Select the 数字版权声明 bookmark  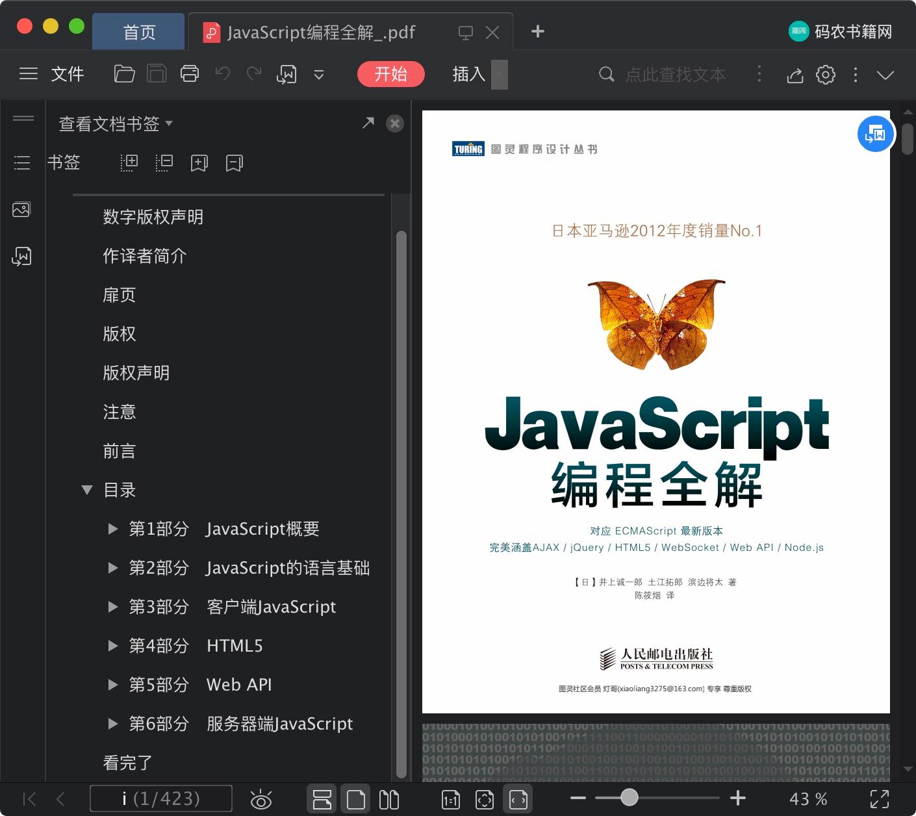[x=153, y=217]
